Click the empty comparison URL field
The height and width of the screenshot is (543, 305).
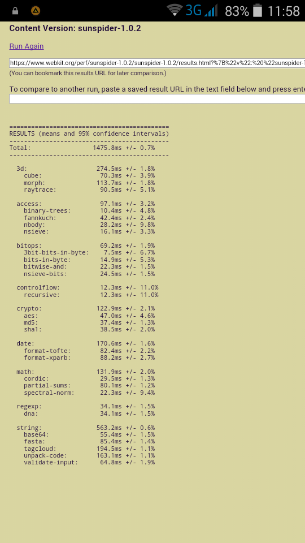point(157,98)
